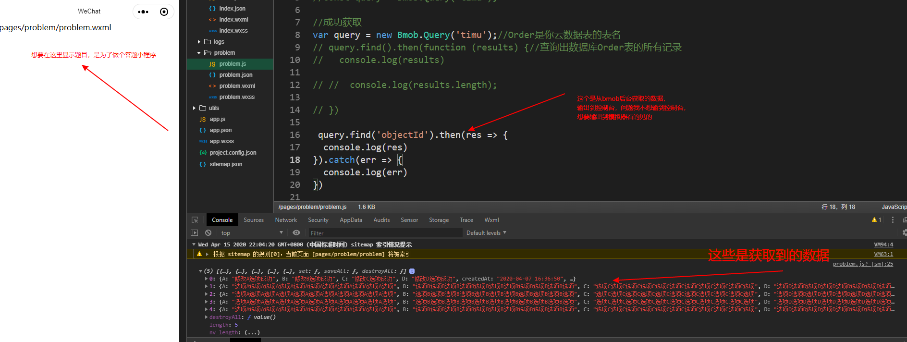
Task: Open the top execution context dropdown
Action: point(251,233)
